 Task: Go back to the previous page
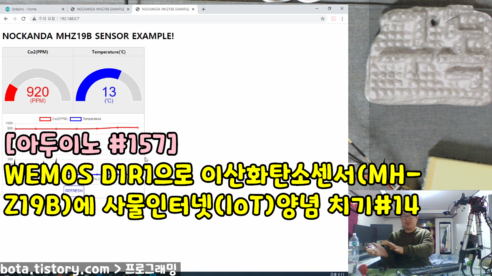coord(6,18)
